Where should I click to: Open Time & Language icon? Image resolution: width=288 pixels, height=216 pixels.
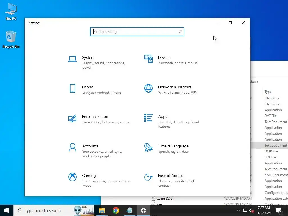click(148, 147)
